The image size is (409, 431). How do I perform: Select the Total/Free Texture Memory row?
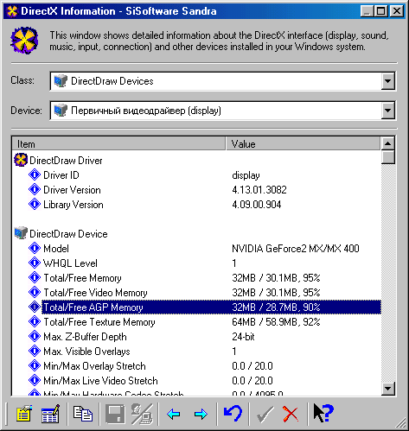[x=196, y=322]
